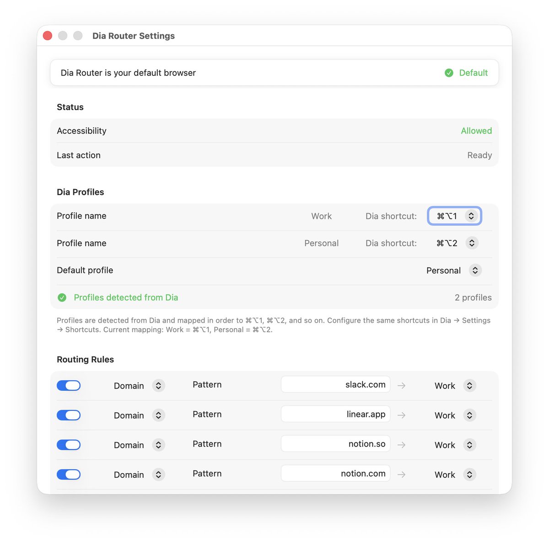Turn off the notion.so routing rule
Viewport: 549px width, 543px height.
tap(69, 445)
